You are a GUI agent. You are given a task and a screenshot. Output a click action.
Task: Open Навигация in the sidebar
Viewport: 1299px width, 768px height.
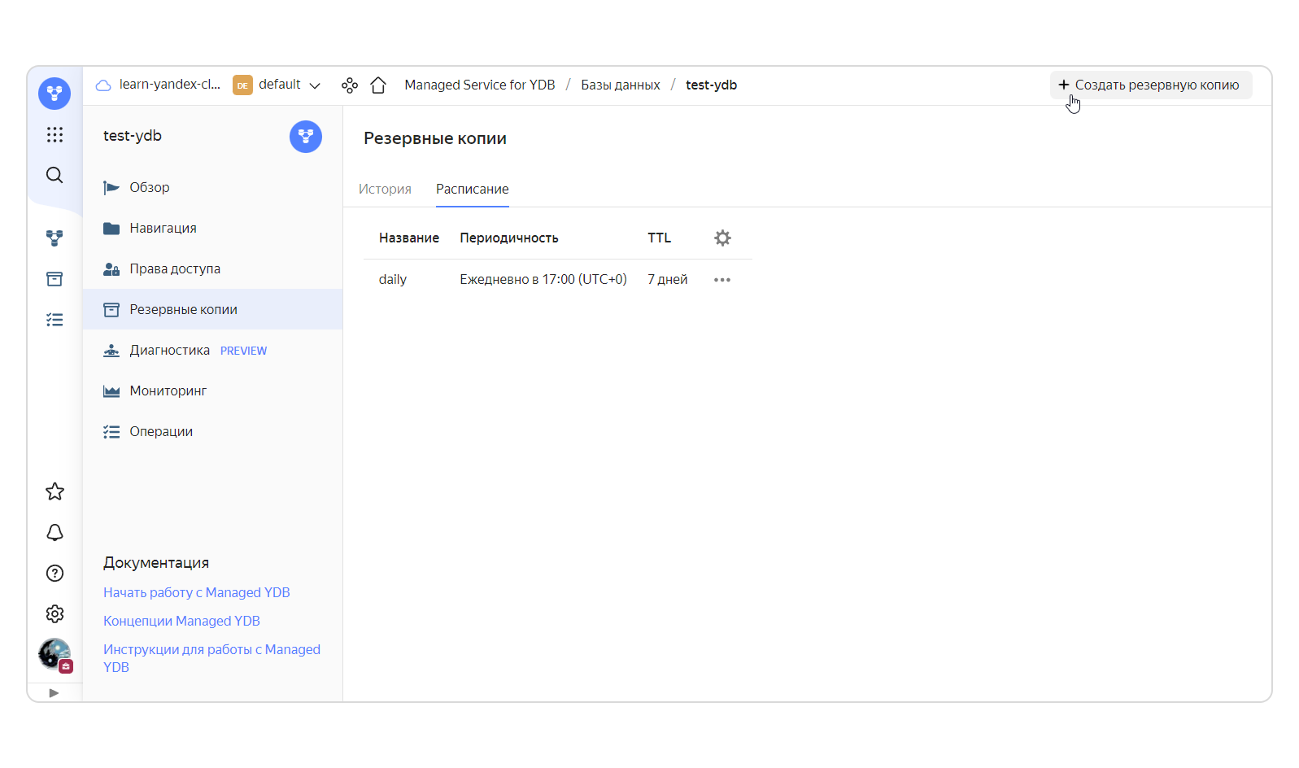click(212, 228)
